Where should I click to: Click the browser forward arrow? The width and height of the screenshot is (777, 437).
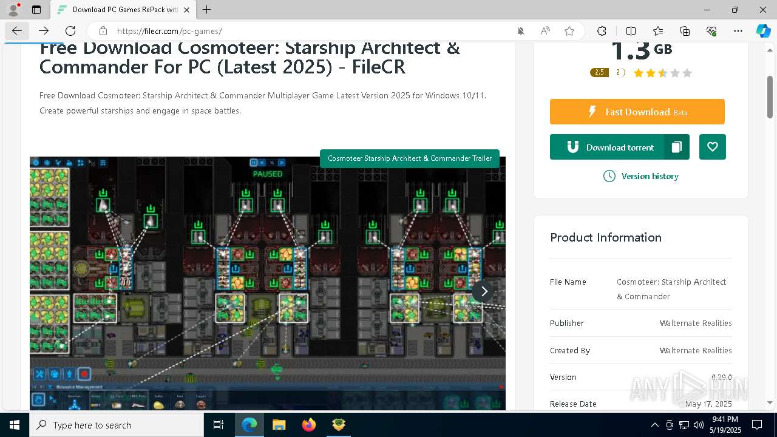click(x=44, y=31)
